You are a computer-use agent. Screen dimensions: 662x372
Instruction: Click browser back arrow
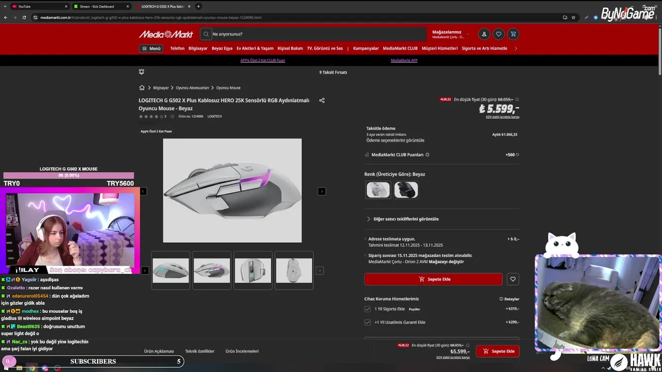[x=6, y=17]
